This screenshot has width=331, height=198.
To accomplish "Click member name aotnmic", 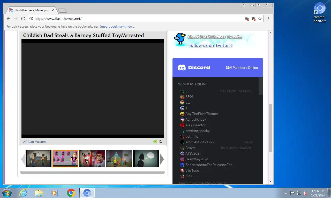I will point(192,136).
